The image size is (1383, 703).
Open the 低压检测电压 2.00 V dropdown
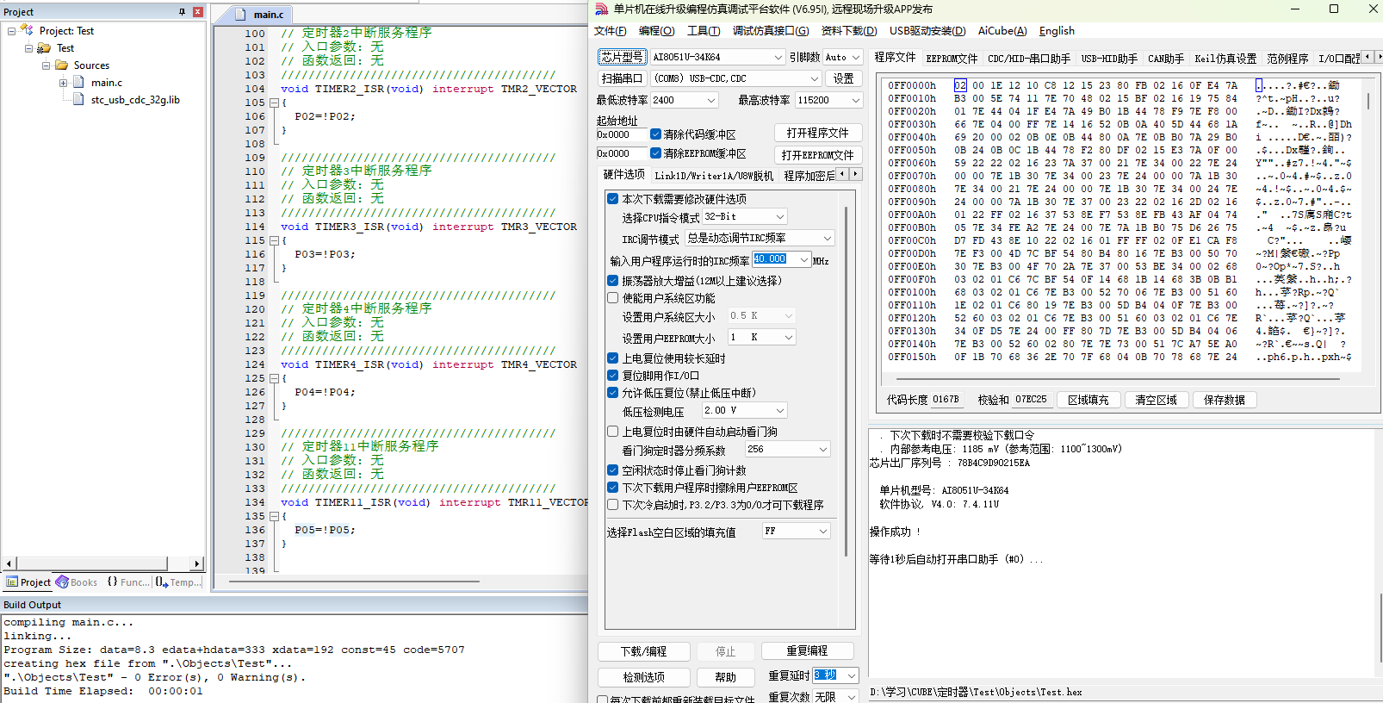tap(779, 411)
